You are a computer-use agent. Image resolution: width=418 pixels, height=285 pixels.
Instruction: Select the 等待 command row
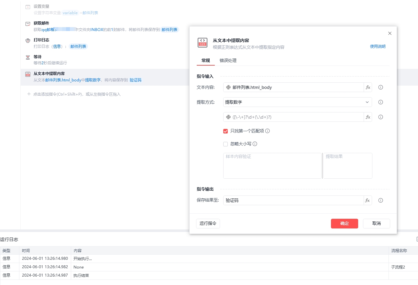click(x=105, y=60)
